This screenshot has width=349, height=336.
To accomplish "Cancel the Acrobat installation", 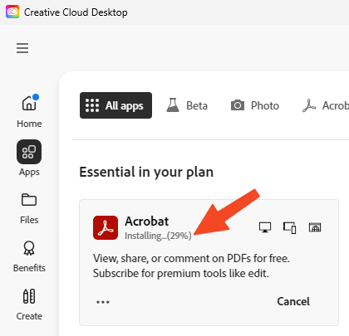I will [293, 301].
